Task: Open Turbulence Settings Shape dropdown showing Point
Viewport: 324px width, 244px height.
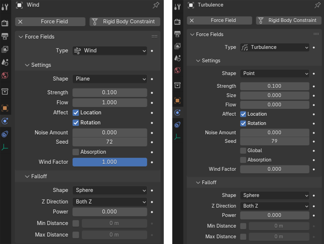Action: click(274, 73)
